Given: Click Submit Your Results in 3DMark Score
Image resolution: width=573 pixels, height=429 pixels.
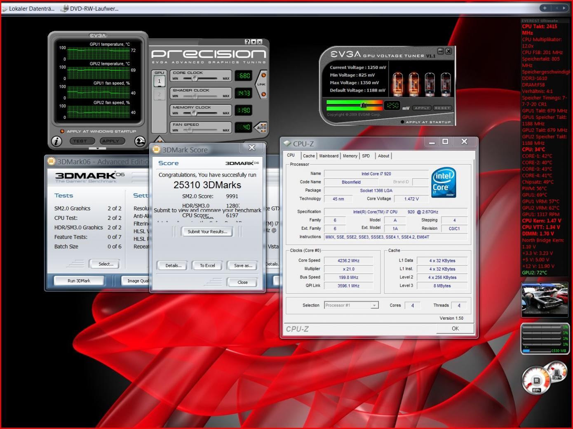Looking at the screenshot, I should click(x=207, y=232).
